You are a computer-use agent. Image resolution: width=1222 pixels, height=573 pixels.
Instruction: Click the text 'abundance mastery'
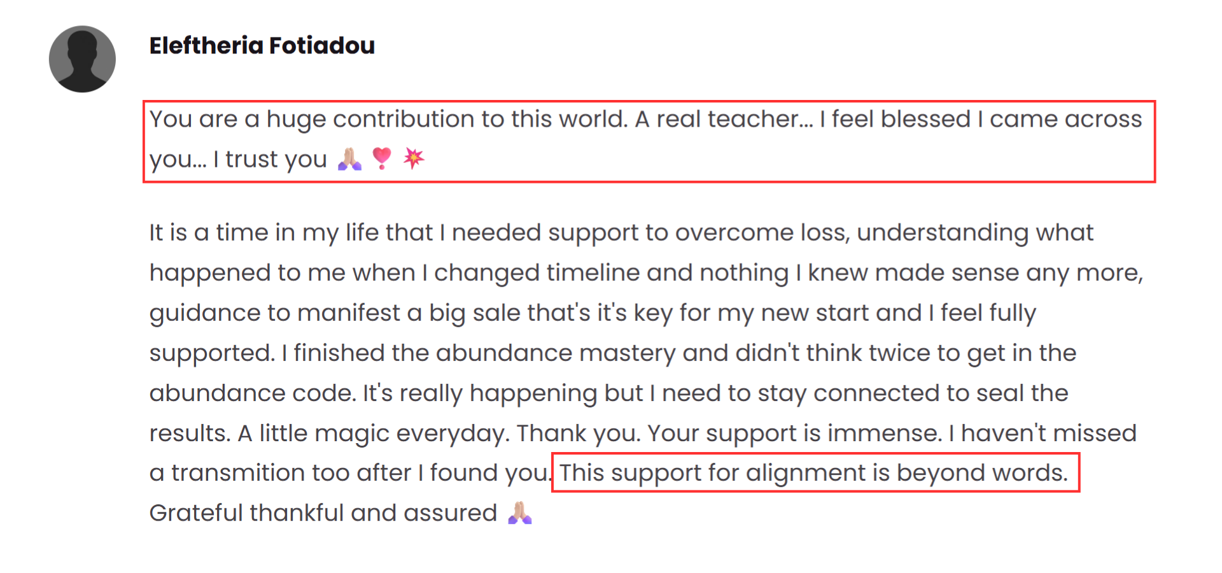coord(556,353)
